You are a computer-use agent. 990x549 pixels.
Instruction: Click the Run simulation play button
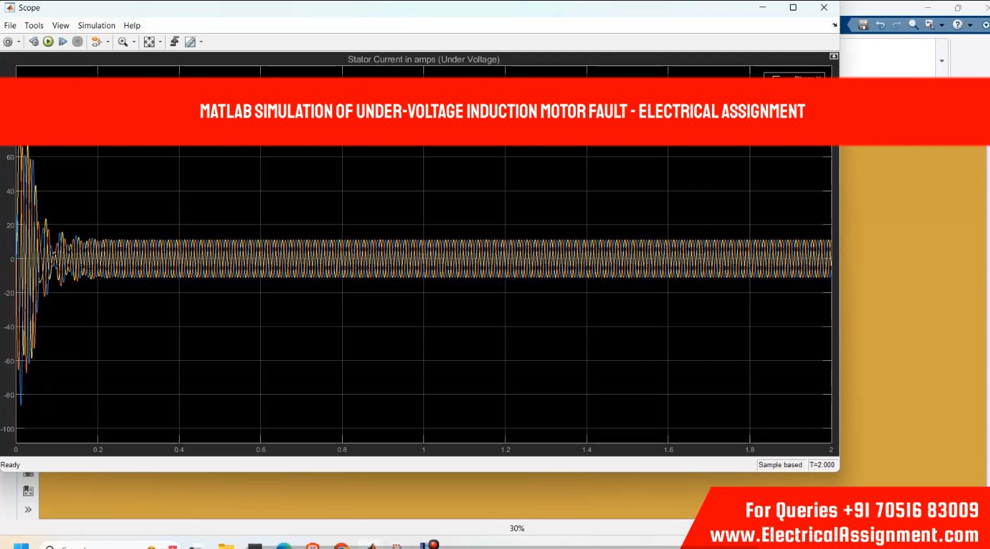click(48, 42)
